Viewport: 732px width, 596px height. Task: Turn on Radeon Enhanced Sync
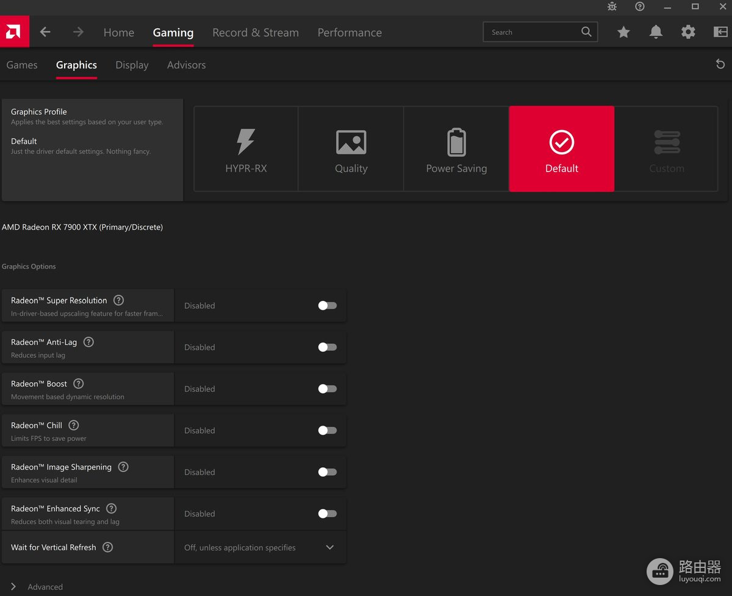[328, 514]
